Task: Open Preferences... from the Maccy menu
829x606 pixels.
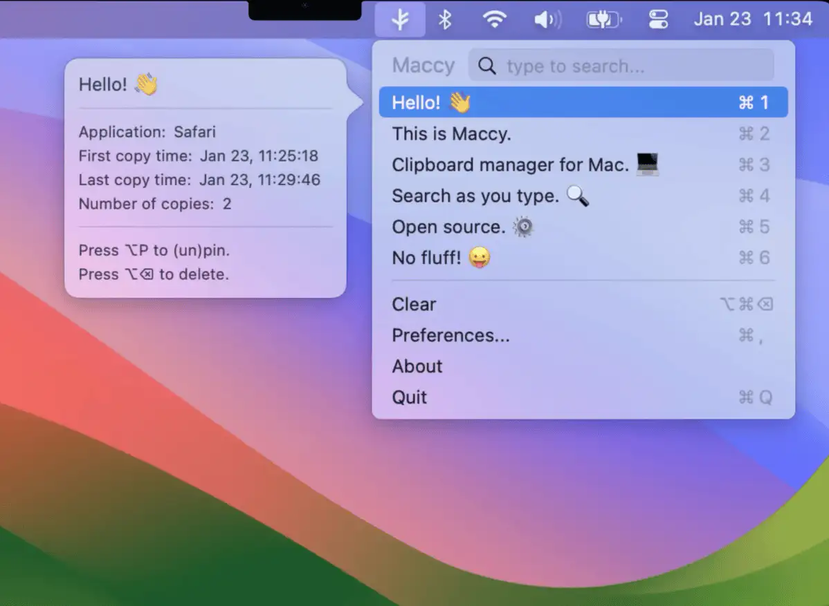Action: coord(583,335)
